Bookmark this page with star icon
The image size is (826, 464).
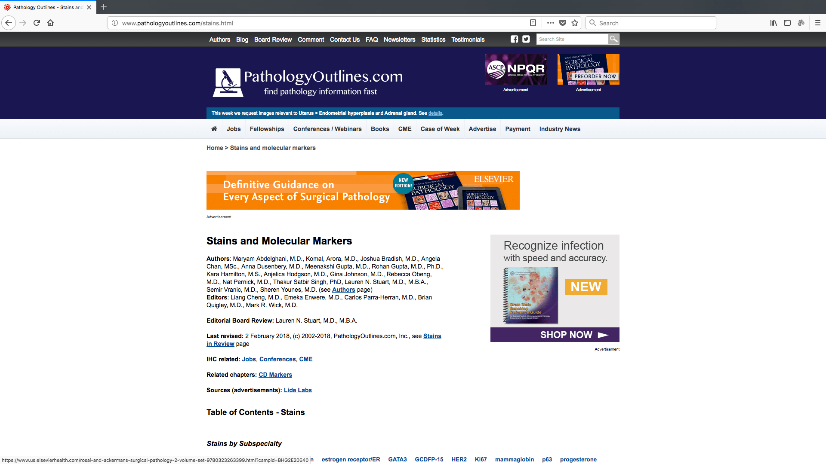[x=575, y=23]
